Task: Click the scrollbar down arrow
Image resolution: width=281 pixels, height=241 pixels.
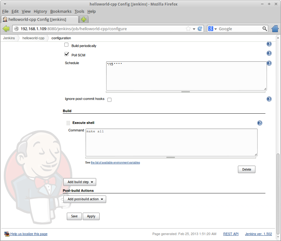Action: [x=278, y=237]
